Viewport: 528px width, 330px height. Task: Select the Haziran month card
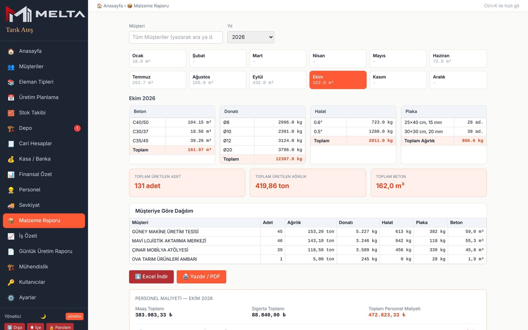pos(458,59)
